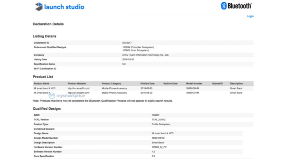Select the XMSH08HM model number in Product List

192,89
